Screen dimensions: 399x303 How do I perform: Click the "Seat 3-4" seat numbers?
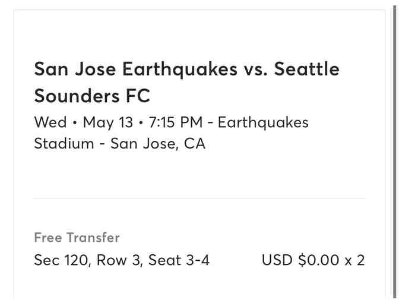179,260
